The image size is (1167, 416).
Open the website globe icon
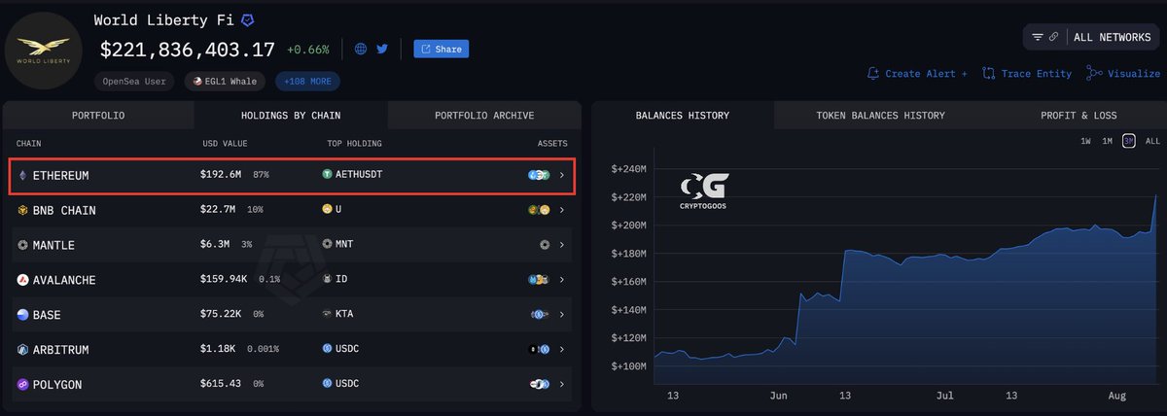point(361,49)
